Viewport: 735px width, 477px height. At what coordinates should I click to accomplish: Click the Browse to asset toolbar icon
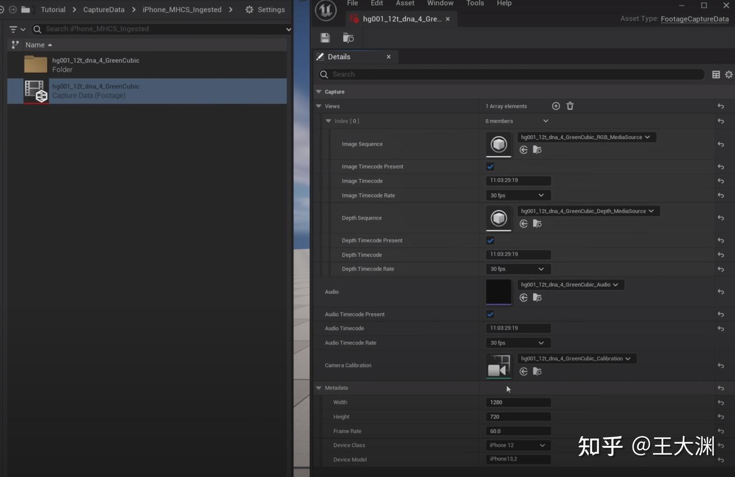[348, 38]
